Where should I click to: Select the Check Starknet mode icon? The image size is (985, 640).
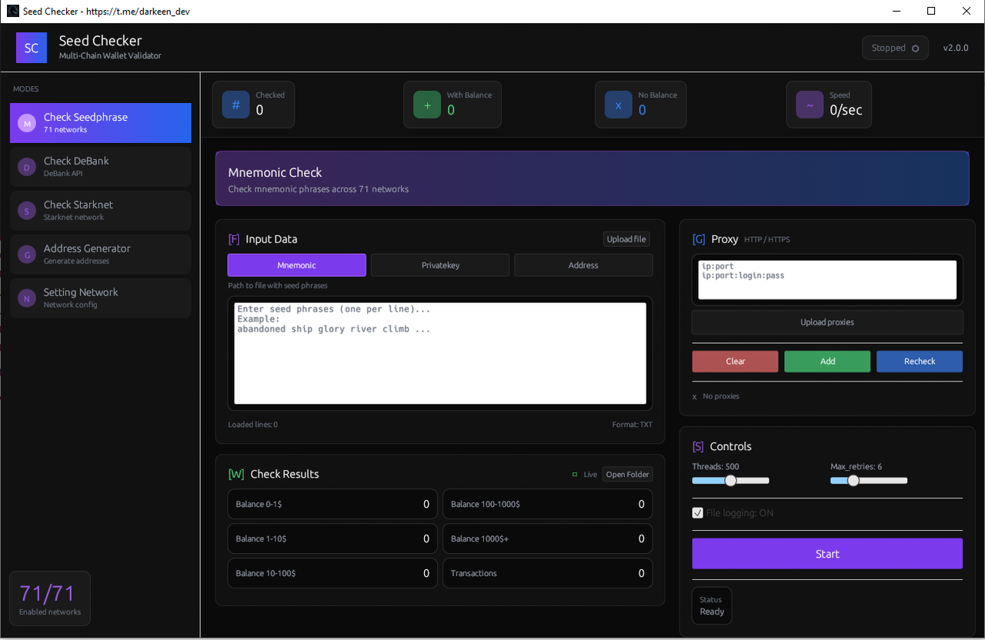point(26,210)
